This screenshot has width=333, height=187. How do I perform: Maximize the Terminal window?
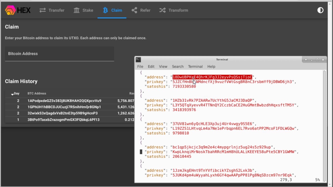pos(317,60)
